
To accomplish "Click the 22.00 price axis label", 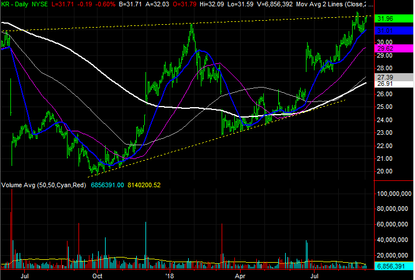I will click(384, 146).
